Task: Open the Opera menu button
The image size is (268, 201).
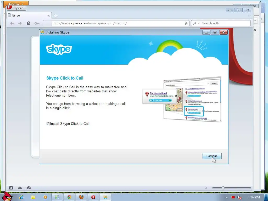Action: (x=16, y=8)
